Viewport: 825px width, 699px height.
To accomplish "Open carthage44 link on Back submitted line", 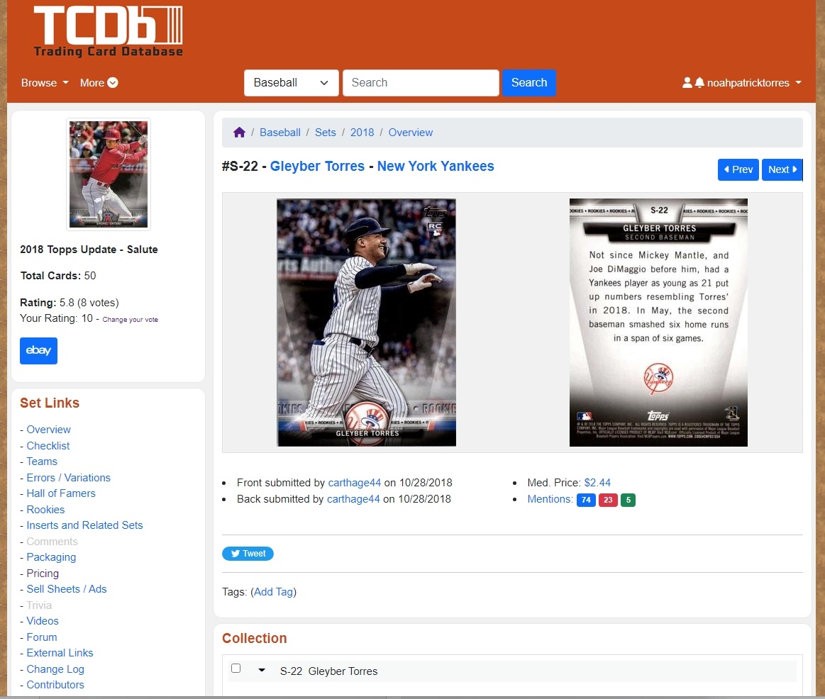I will click(x=353, y=499).
